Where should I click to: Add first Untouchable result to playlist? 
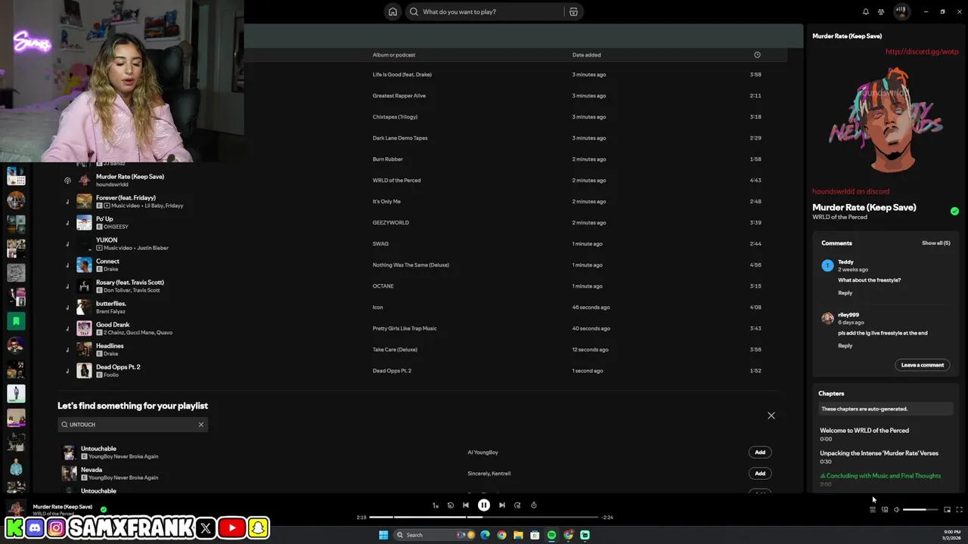tap(760, 453)
